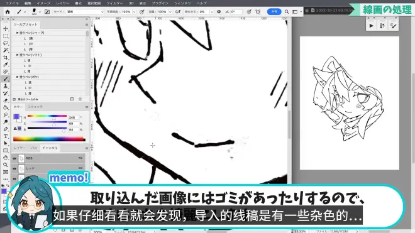This screenshot has width=415, height=233.
Task: Open the フィルター menu
Action: coord(114,3)
